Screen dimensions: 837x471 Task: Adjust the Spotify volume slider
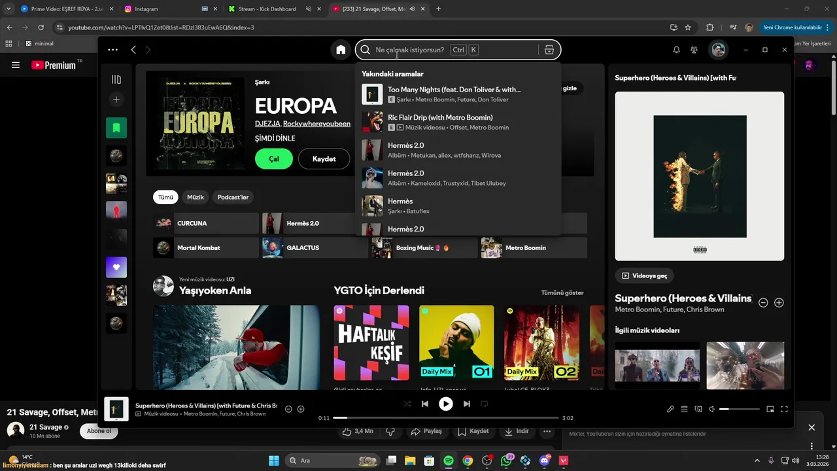(x=740, y=409)
